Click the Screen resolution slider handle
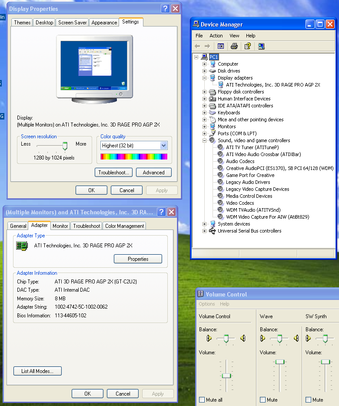339x406 pixels. point(65,146)
